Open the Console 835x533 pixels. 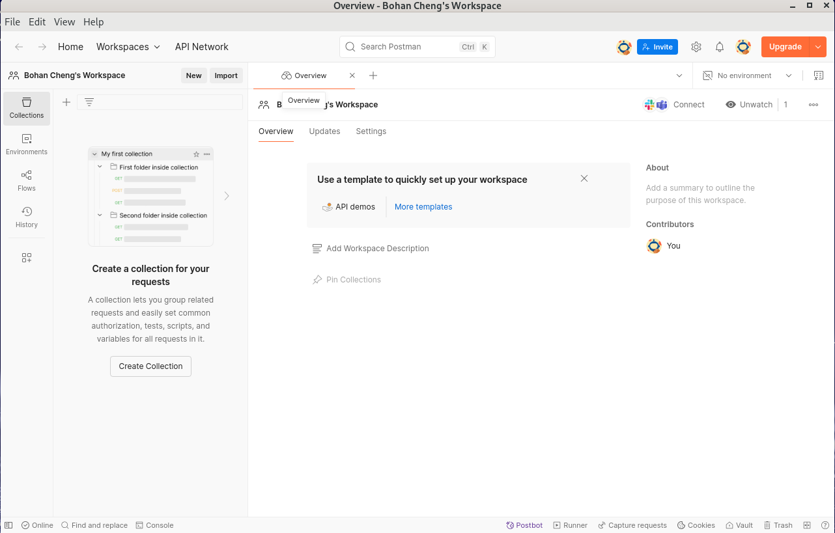coord(154,525)
